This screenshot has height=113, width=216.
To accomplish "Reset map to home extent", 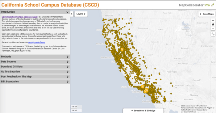I will pyautogui.click(x=213, y=24).
